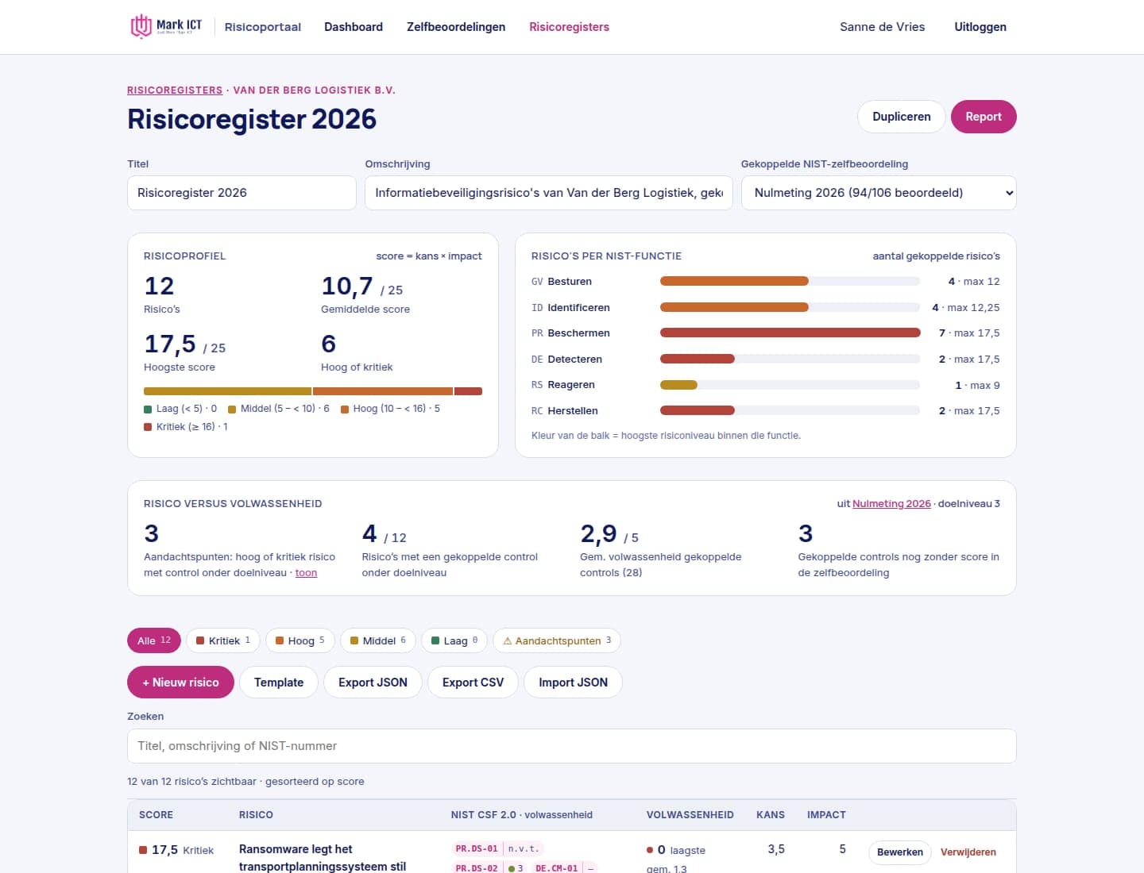Select the Alle 12 filter chip
The width and height of the screenshot is (1144, 873).
point(154,640)
